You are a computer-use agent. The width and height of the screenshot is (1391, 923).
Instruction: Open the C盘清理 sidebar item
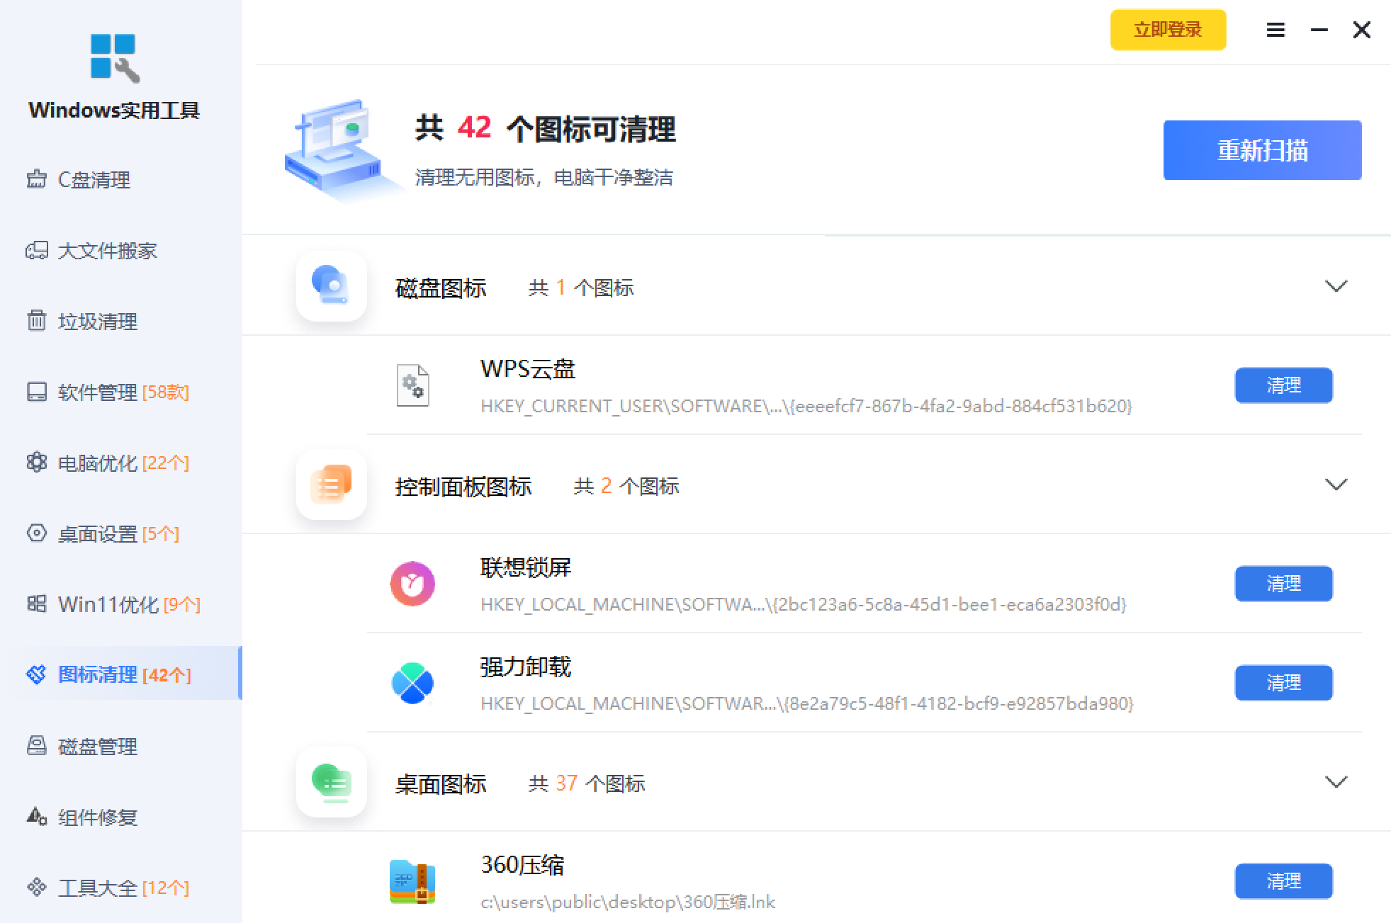coord(94,180)
